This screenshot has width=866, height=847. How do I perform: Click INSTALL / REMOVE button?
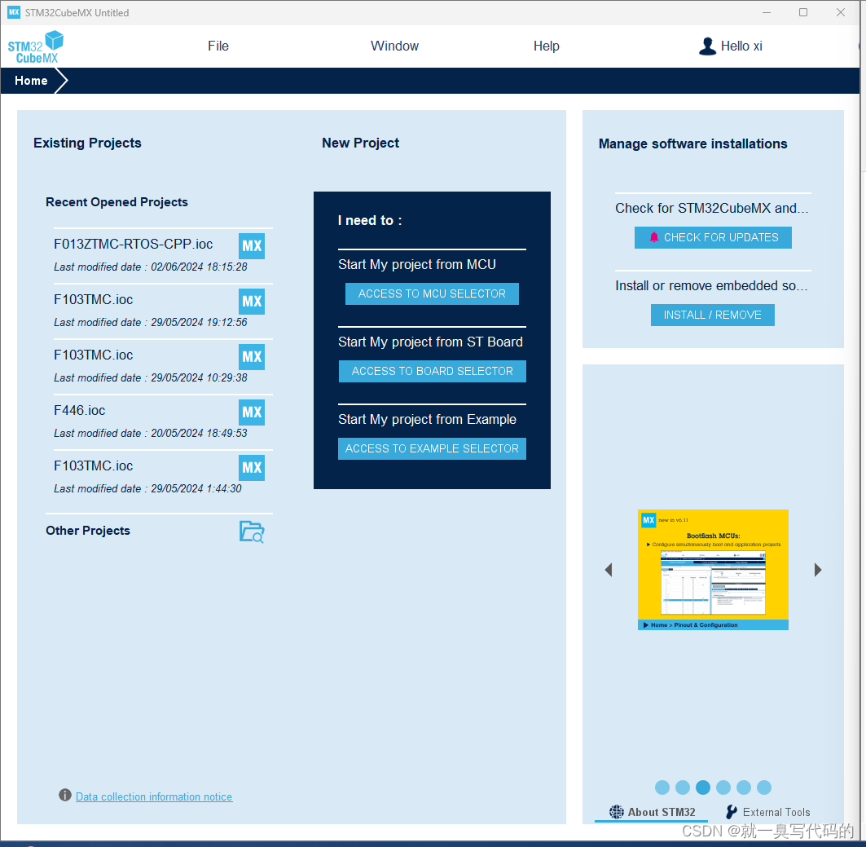tap(713, 315)
